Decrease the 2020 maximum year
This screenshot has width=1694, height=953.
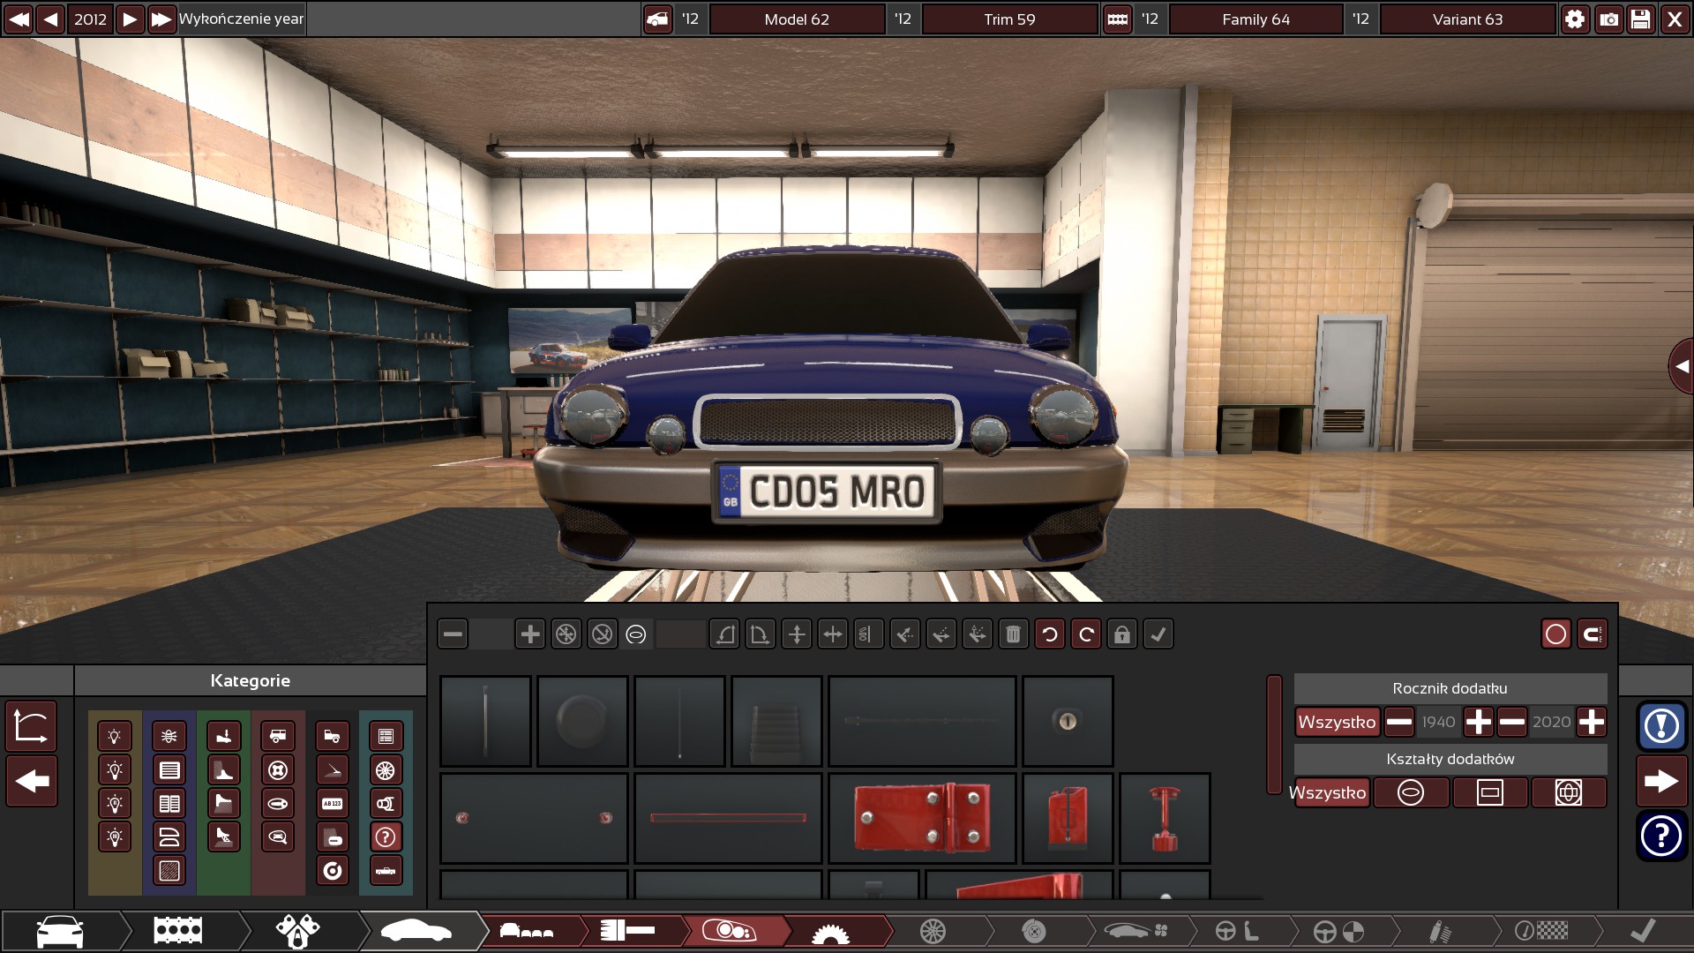click(x=1512, y=722)
